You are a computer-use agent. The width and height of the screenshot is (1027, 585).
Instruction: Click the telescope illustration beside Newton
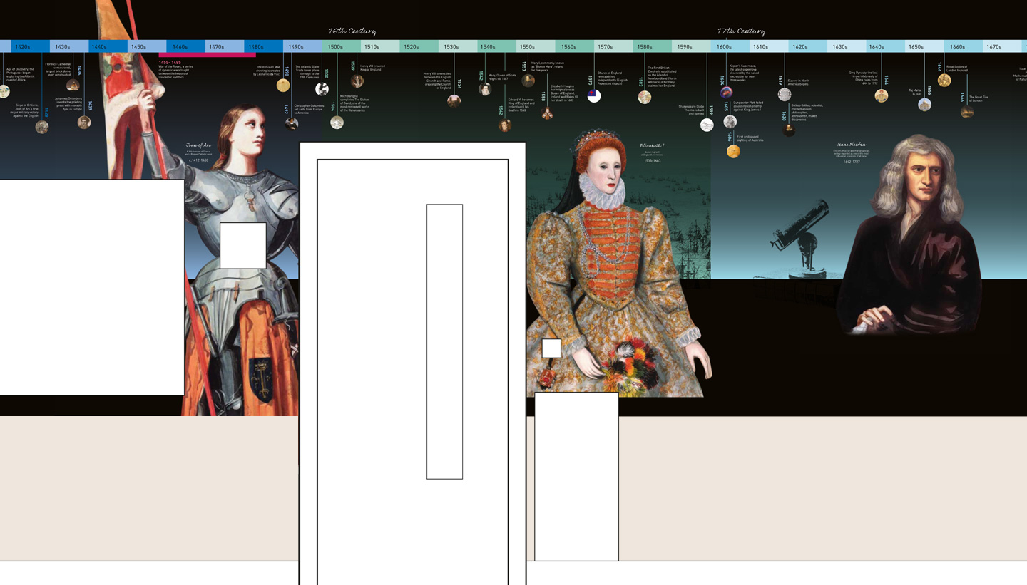801,239
